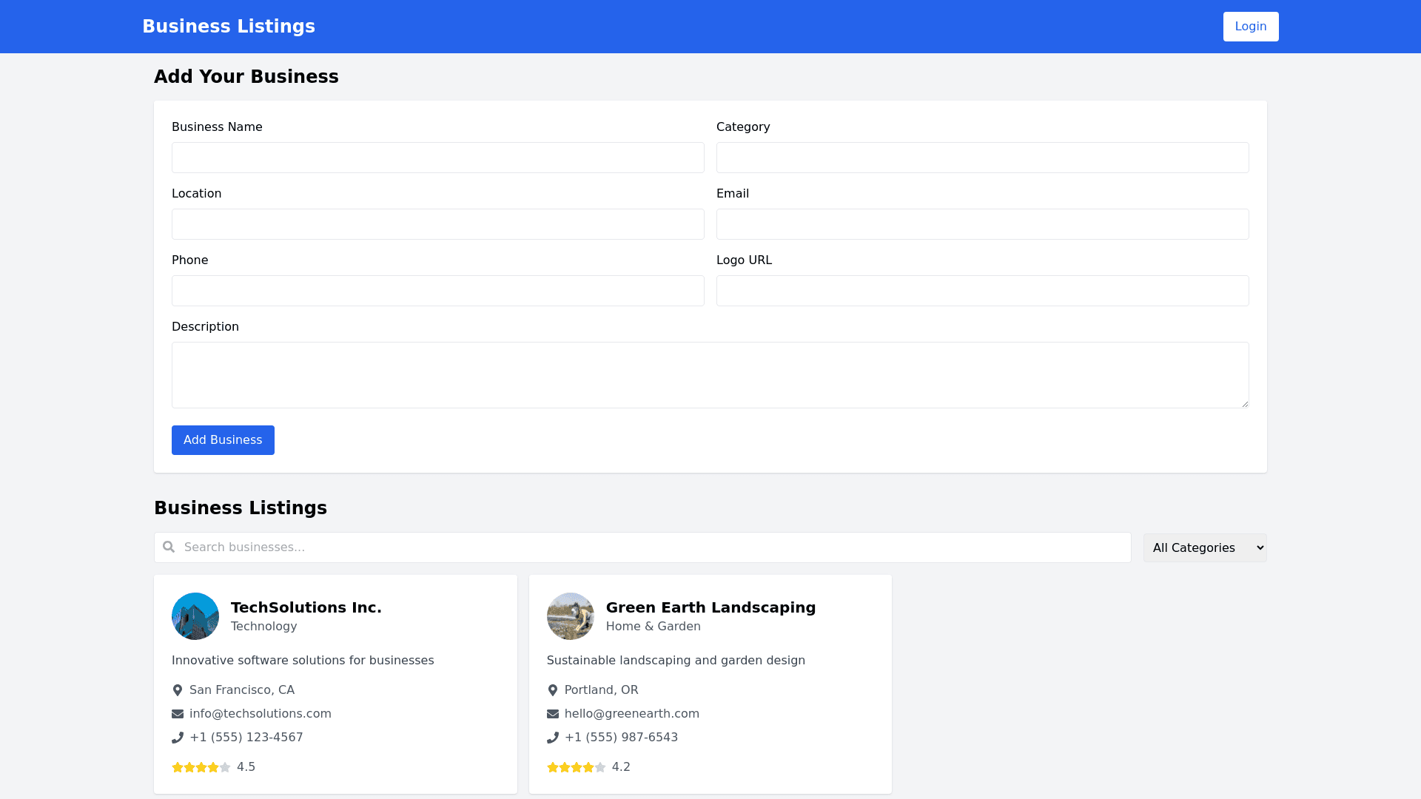Click the search magnifier icon
This screenshot has width=1421, height=799.
click(x=169, y=547)
